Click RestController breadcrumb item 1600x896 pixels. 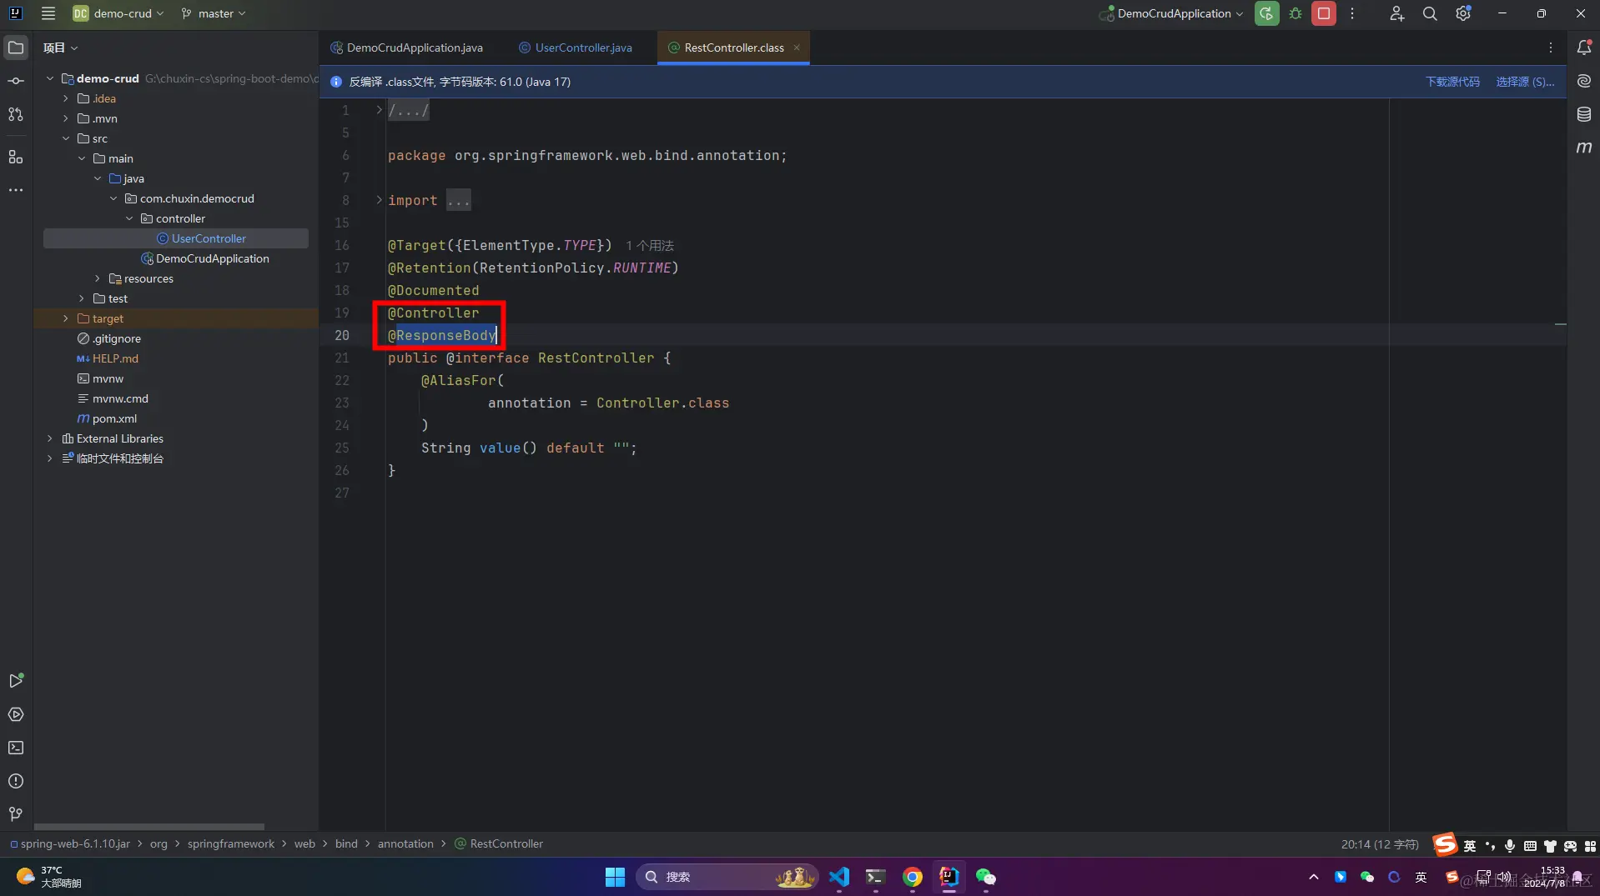click(x=499, y=844)
